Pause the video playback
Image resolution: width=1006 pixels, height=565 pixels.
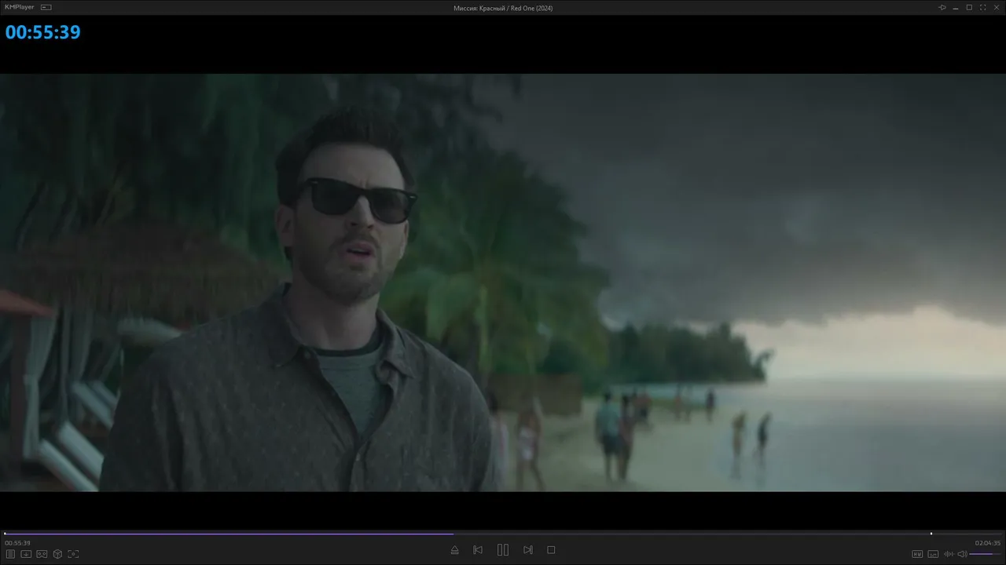click(503, 550)
